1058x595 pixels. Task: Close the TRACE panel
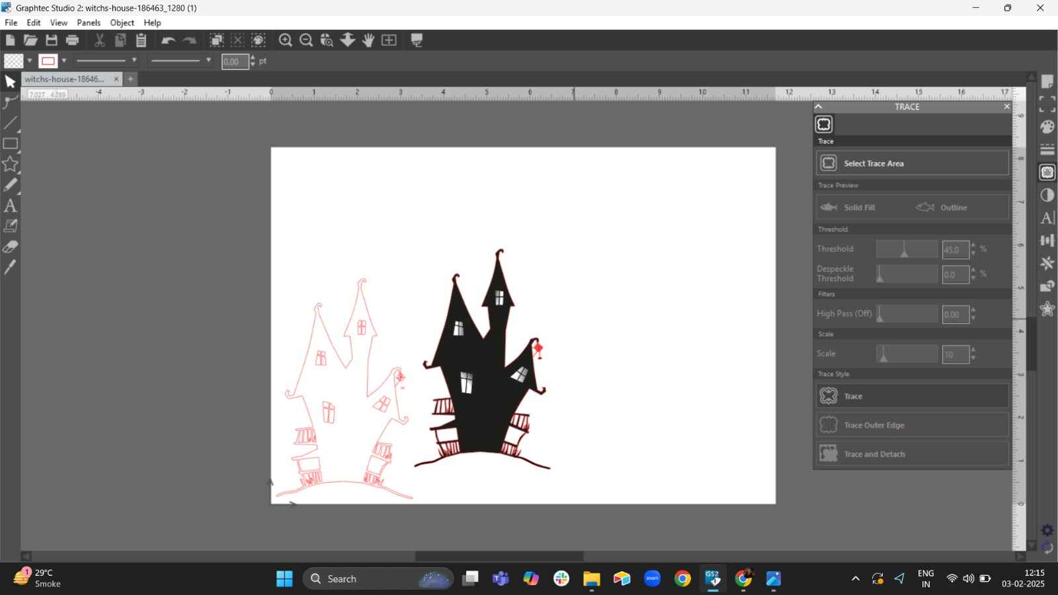pos(1006,106)
